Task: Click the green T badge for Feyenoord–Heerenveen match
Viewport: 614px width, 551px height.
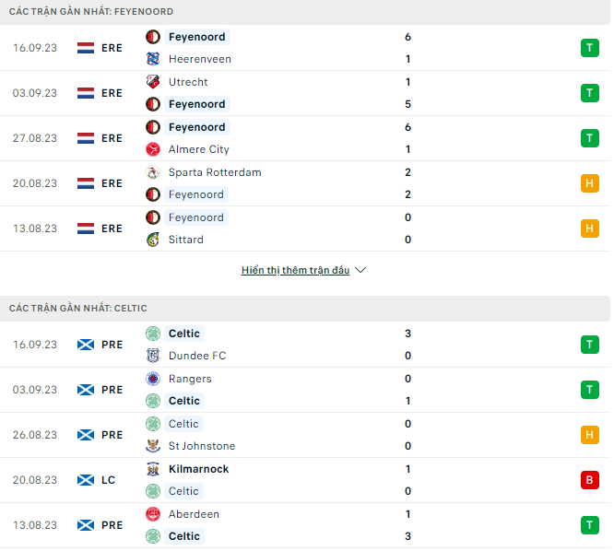Action: pos(590,48)
